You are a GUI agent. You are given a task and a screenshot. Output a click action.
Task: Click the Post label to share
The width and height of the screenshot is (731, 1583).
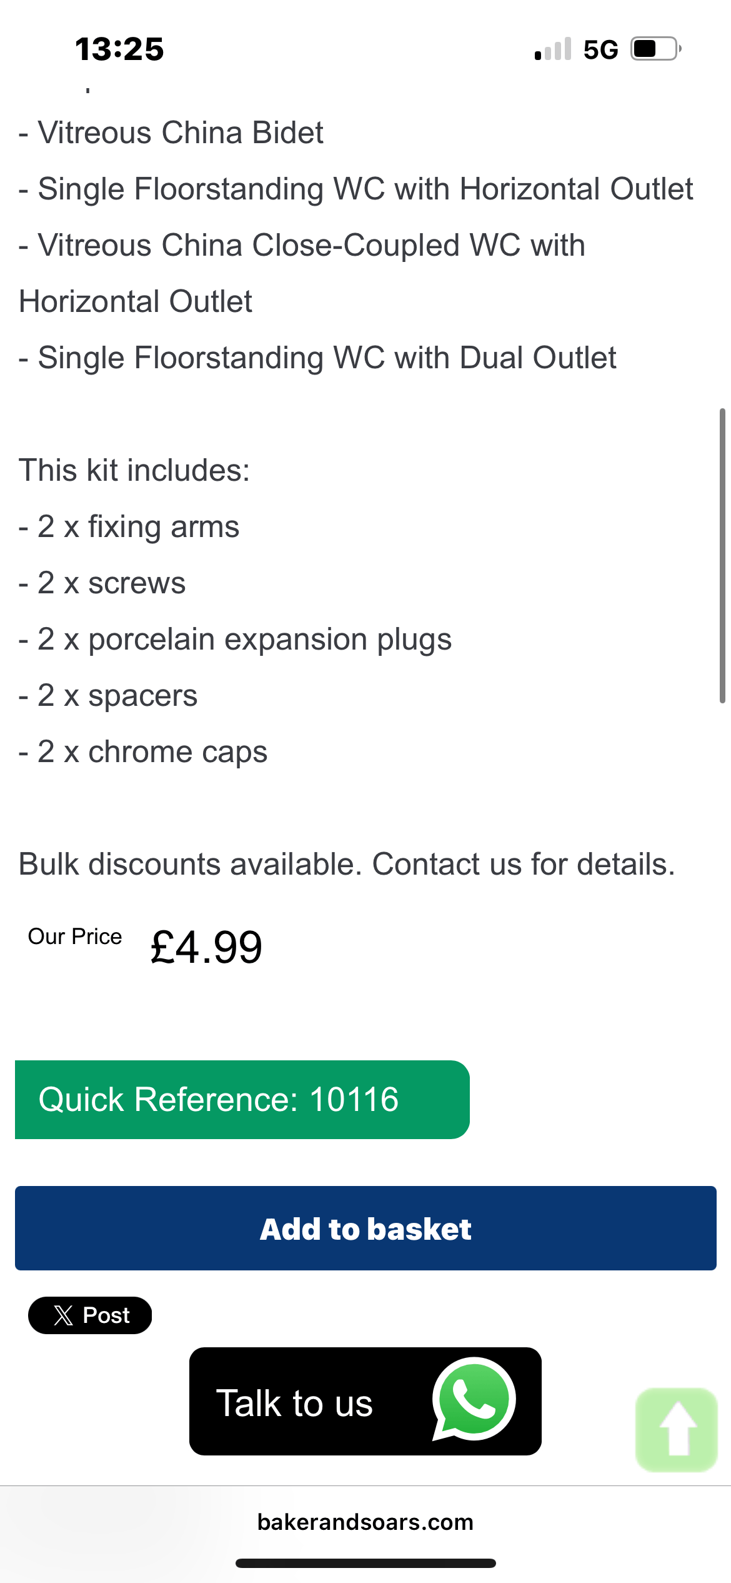106,1315
